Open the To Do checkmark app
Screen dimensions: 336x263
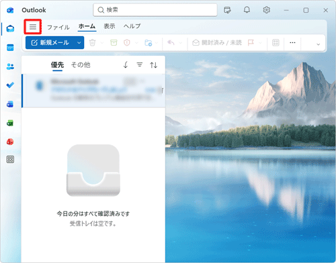click(10, 85)
